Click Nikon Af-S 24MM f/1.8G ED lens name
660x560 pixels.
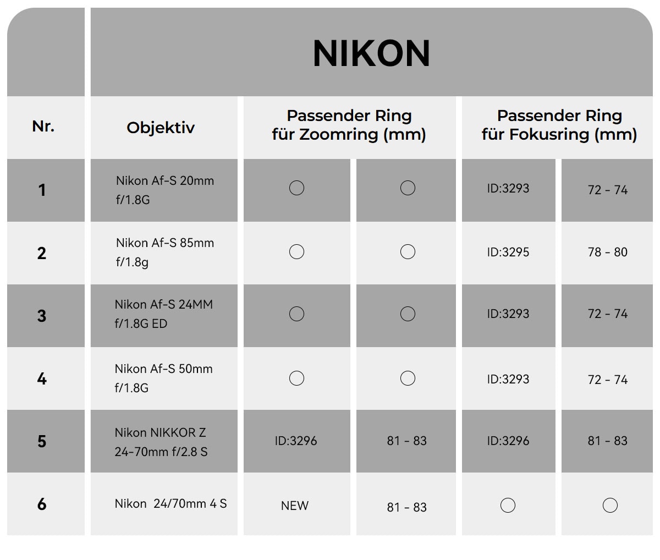(x=164, y=314)
